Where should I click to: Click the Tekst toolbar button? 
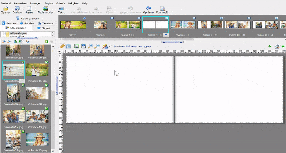click(61, 9)
